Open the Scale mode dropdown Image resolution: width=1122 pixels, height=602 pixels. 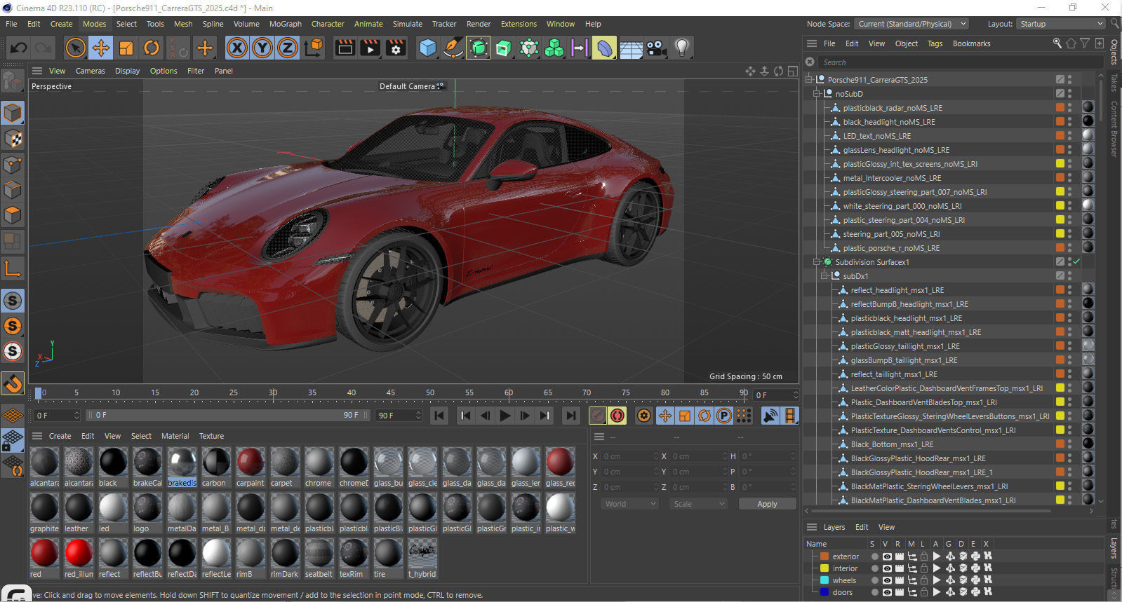(x=697, y=504)
